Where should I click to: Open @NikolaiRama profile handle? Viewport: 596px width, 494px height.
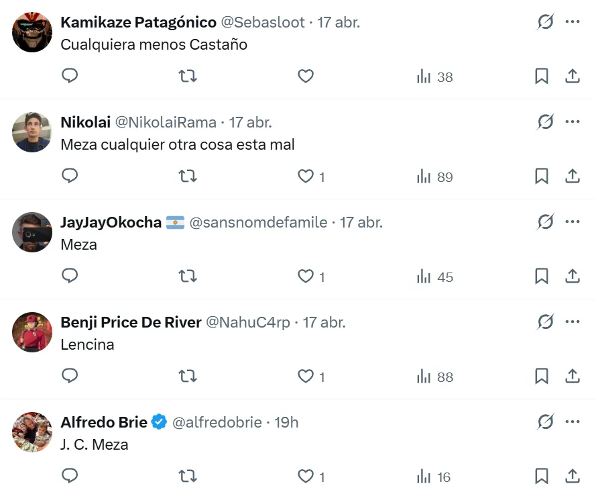pyautogui.click(x=166, y=122)
